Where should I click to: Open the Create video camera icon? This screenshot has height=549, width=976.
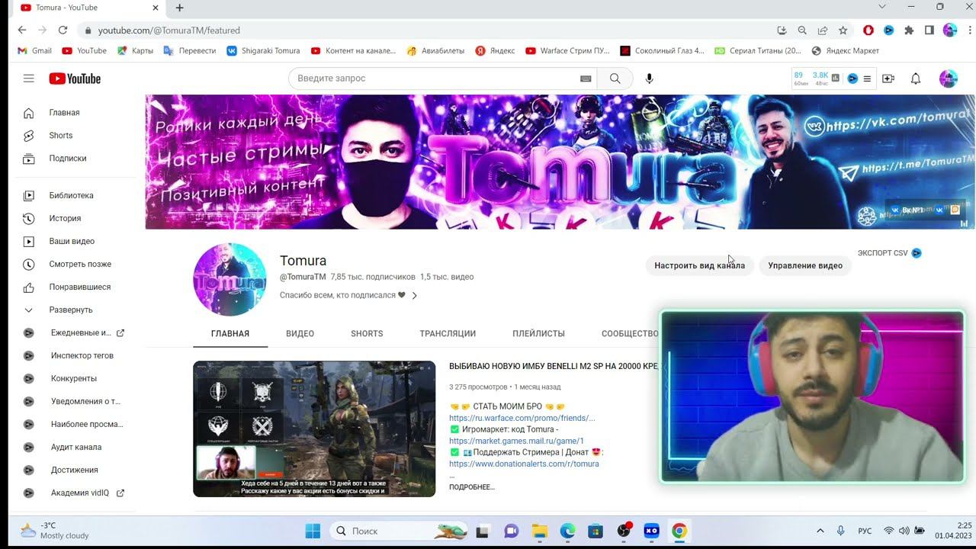click(888, 79)
